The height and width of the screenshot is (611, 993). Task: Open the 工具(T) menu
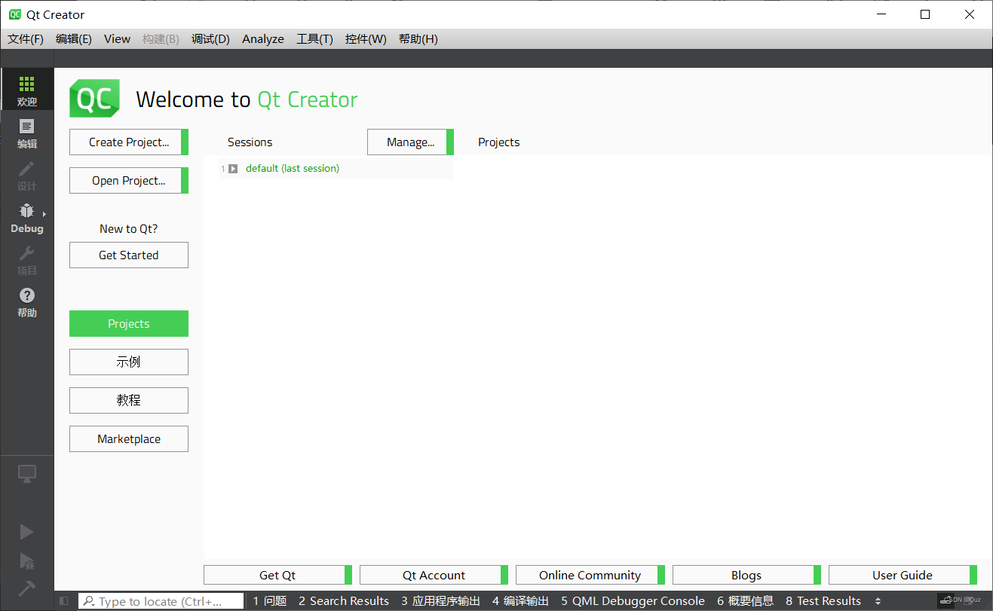point(314,39)
